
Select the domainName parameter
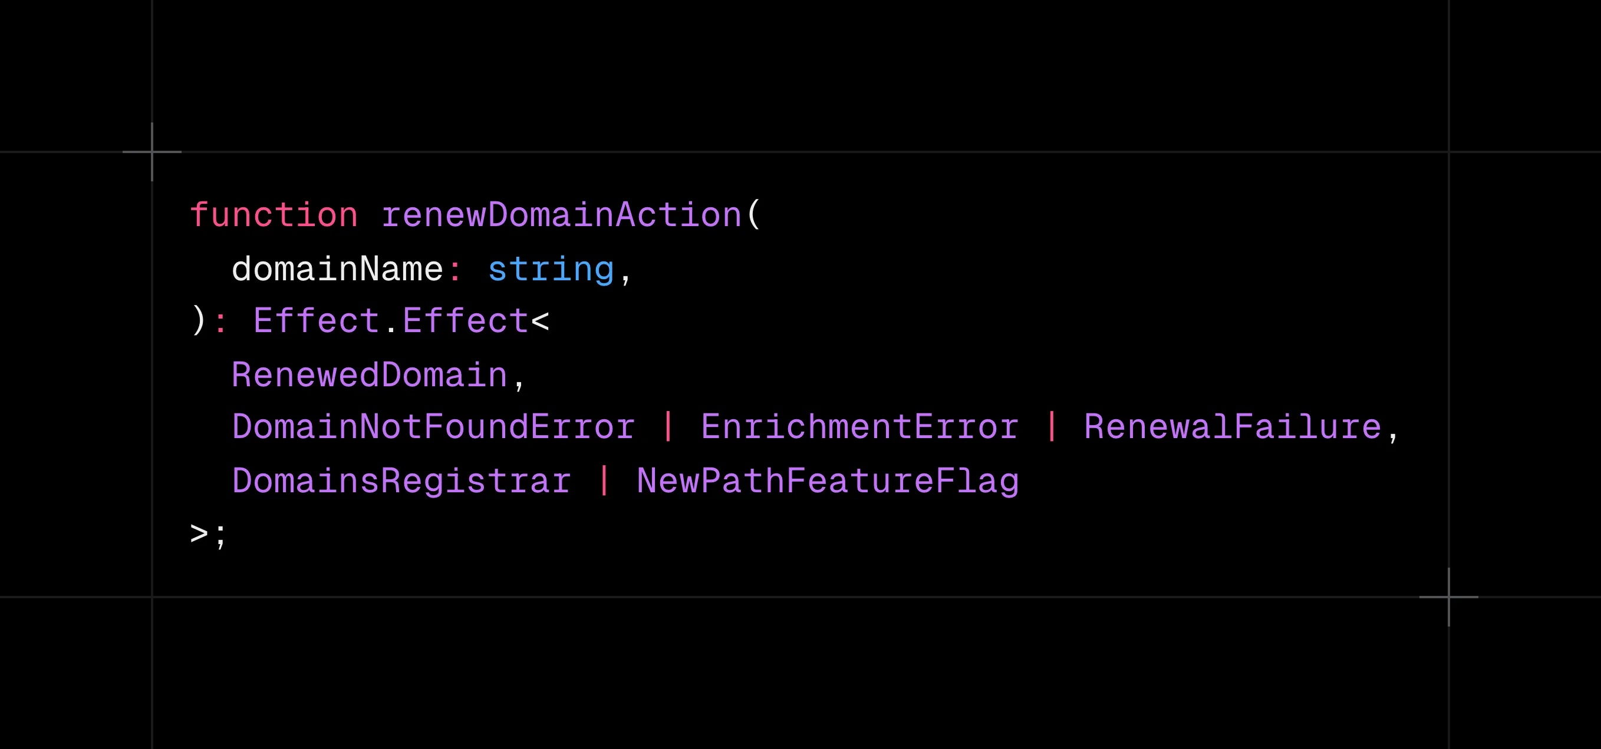tap(338, 269)
